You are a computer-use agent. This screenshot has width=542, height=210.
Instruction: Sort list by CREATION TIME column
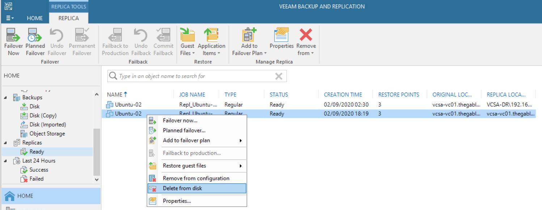coord(343,95)
